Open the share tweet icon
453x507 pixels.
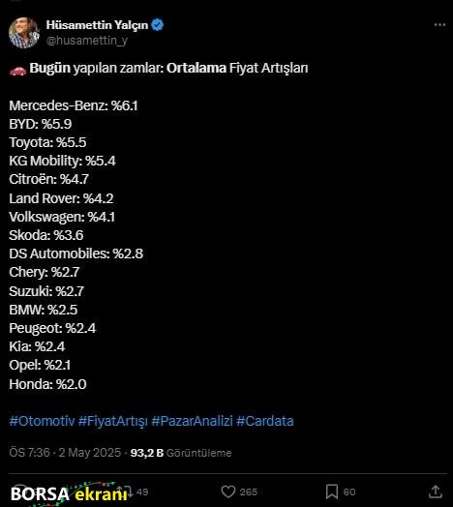[436, 492]
